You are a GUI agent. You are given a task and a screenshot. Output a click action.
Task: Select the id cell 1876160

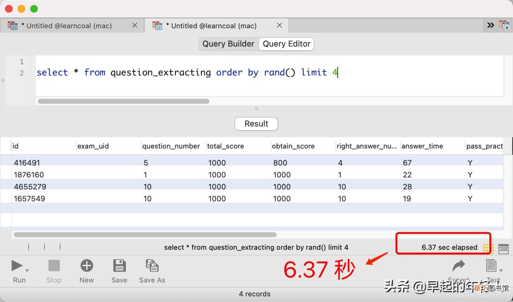(29, 175)
